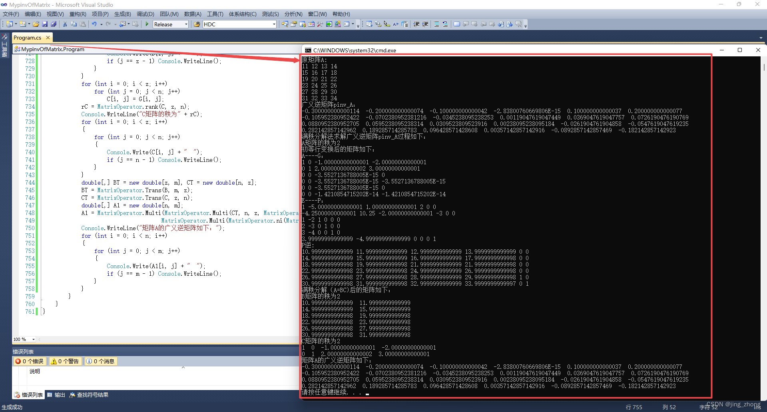Open the Solution Explorer toolbar icon

[285, 24]
